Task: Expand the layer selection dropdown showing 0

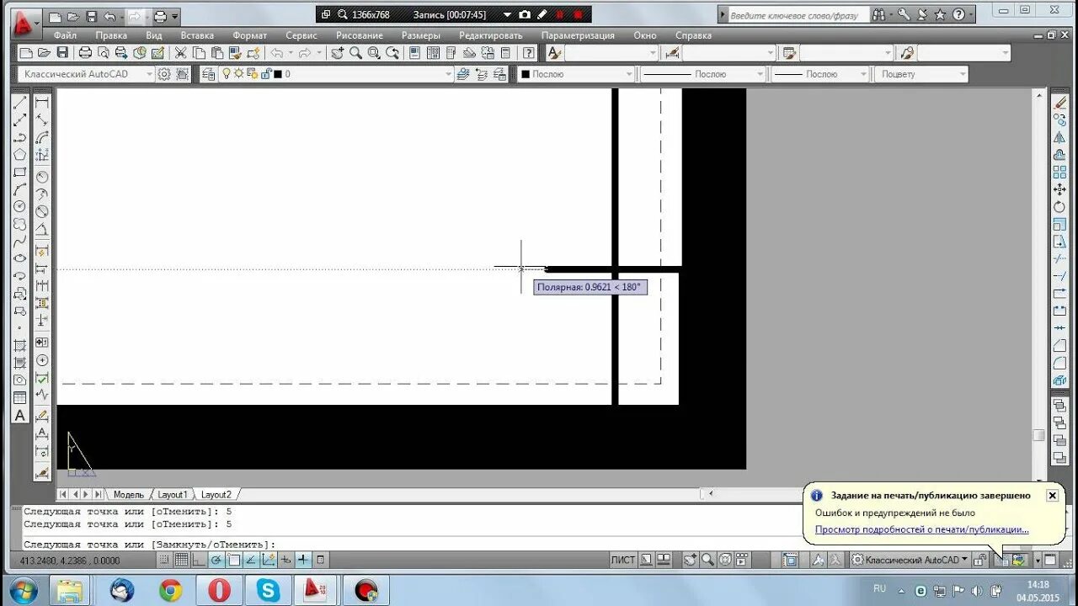Action: tap(448, 73)
